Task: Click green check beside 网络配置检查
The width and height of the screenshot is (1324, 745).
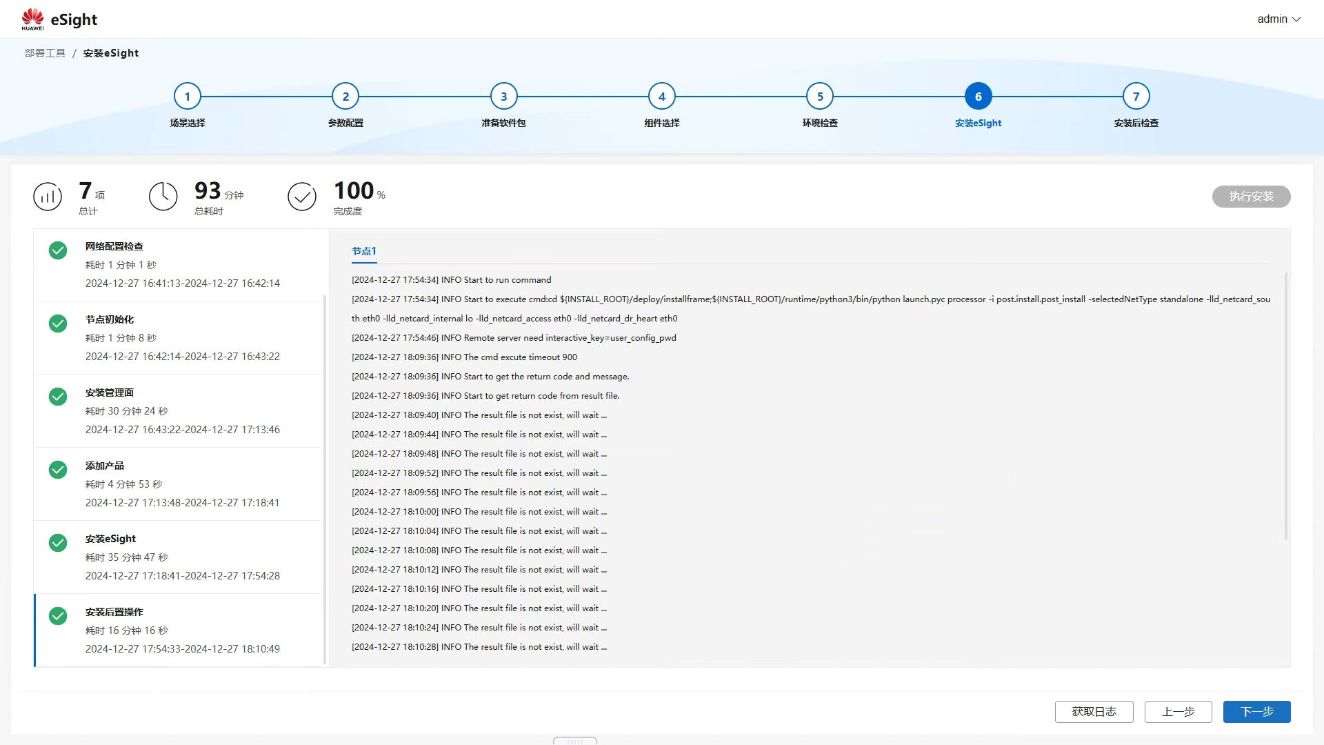Action: click(58, 250)
